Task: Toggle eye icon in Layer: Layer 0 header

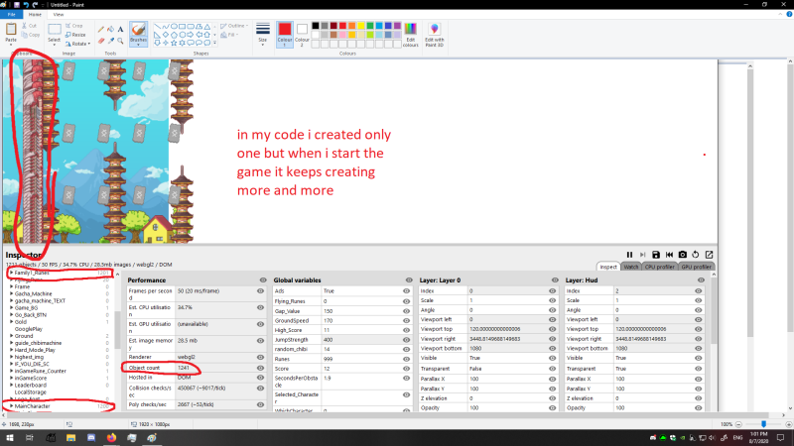Action: [555, 280]
